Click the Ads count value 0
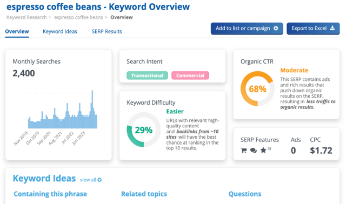Screen dimensions: 346x204 pyautogui.click(x=293, y=151)
